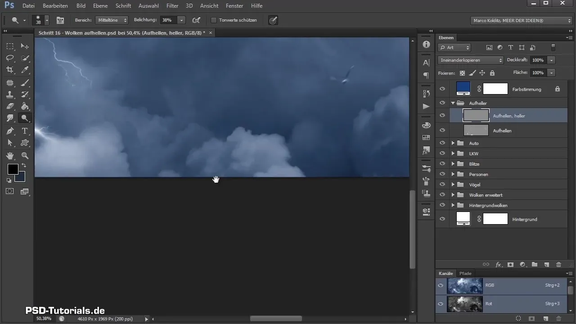The width and height of the screenshot is (576, 324).
Task: Open the Datei menu
Action: click(28, 6)
